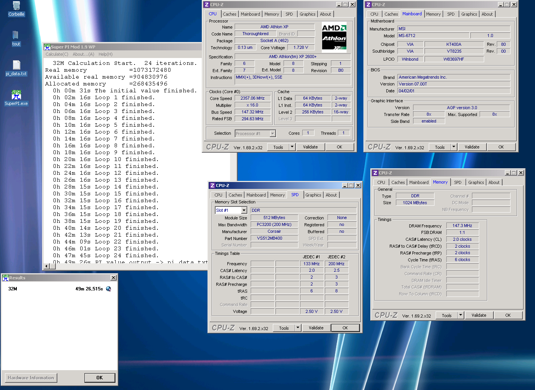535x390 pixels.
Task: Click the Super PI horizontal scrollbar left arrow
Action: pos(47,266)
